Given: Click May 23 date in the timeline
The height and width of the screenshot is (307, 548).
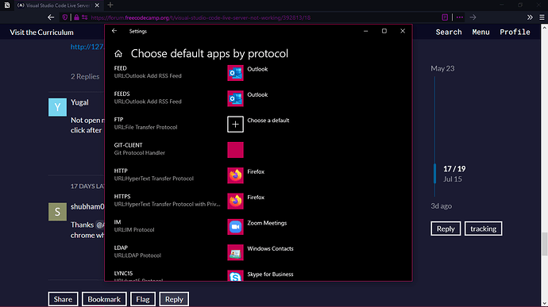Looking at the screenshot, I should tap(442, 68).
